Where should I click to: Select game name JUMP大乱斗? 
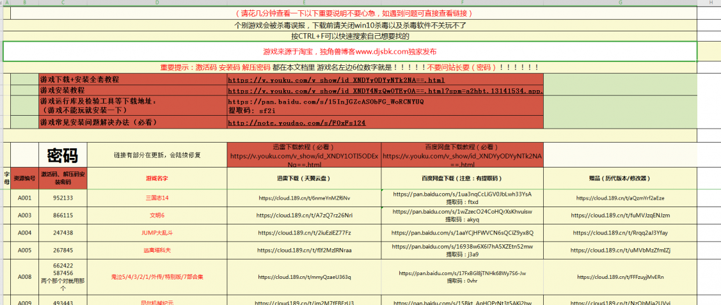(x=157, y=233)
